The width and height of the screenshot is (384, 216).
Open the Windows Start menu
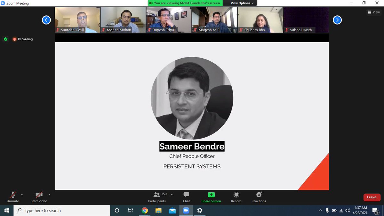coord(7,211)
